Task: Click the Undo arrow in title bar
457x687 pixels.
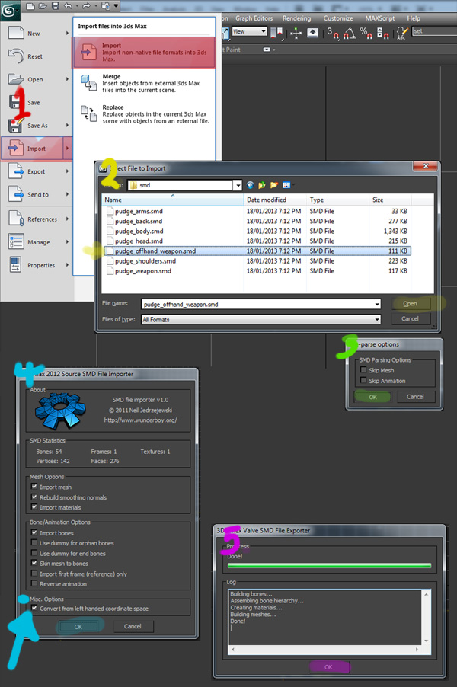Action: (68, 6)
